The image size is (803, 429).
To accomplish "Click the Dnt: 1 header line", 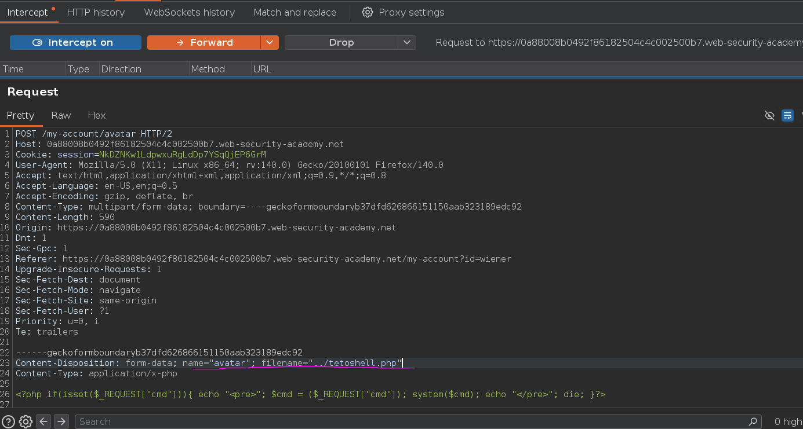I will coord(31,238).
